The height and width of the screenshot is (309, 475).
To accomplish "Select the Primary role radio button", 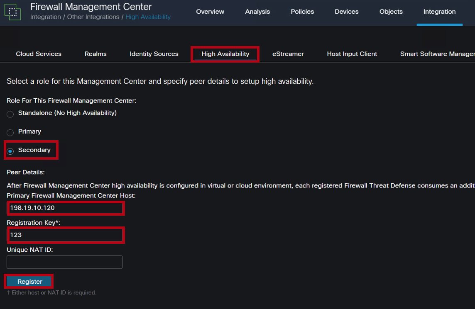I will pos(10,132).
